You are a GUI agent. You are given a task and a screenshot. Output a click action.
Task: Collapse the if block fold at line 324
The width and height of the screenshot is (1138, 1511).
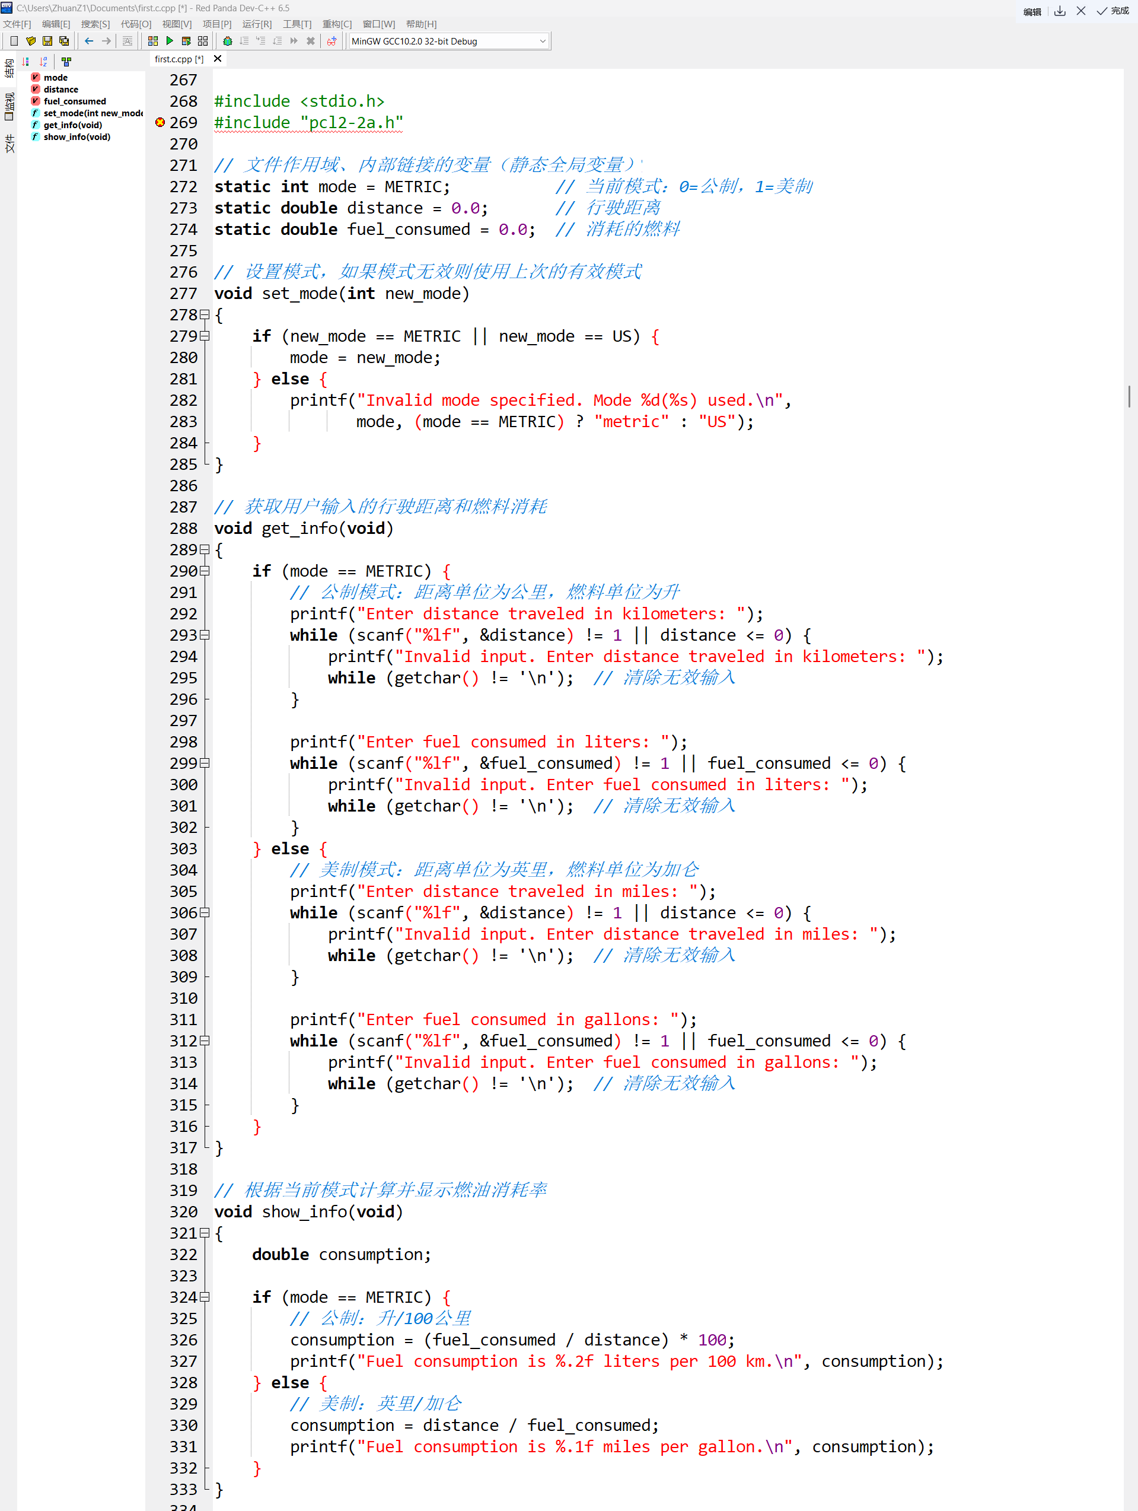204,1297
